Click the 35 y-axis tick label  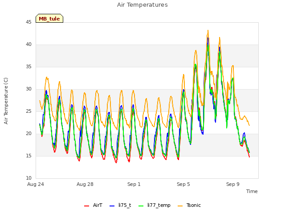(x=28, y=66)
